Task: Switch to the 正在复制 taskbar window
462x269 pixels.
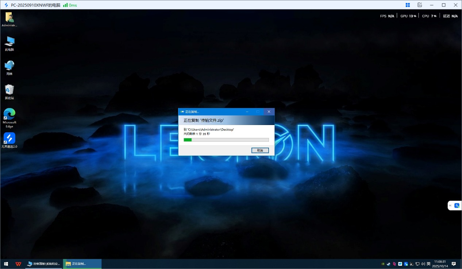Action: coord(82,264)
